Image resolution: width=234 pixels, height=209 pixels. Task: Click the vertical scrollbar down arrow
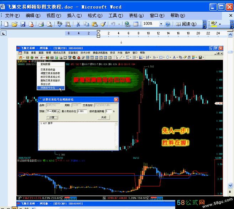230,185
